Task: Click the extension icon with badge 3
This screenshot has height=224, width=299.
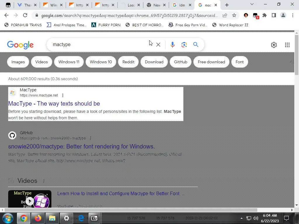Action: 255,16
